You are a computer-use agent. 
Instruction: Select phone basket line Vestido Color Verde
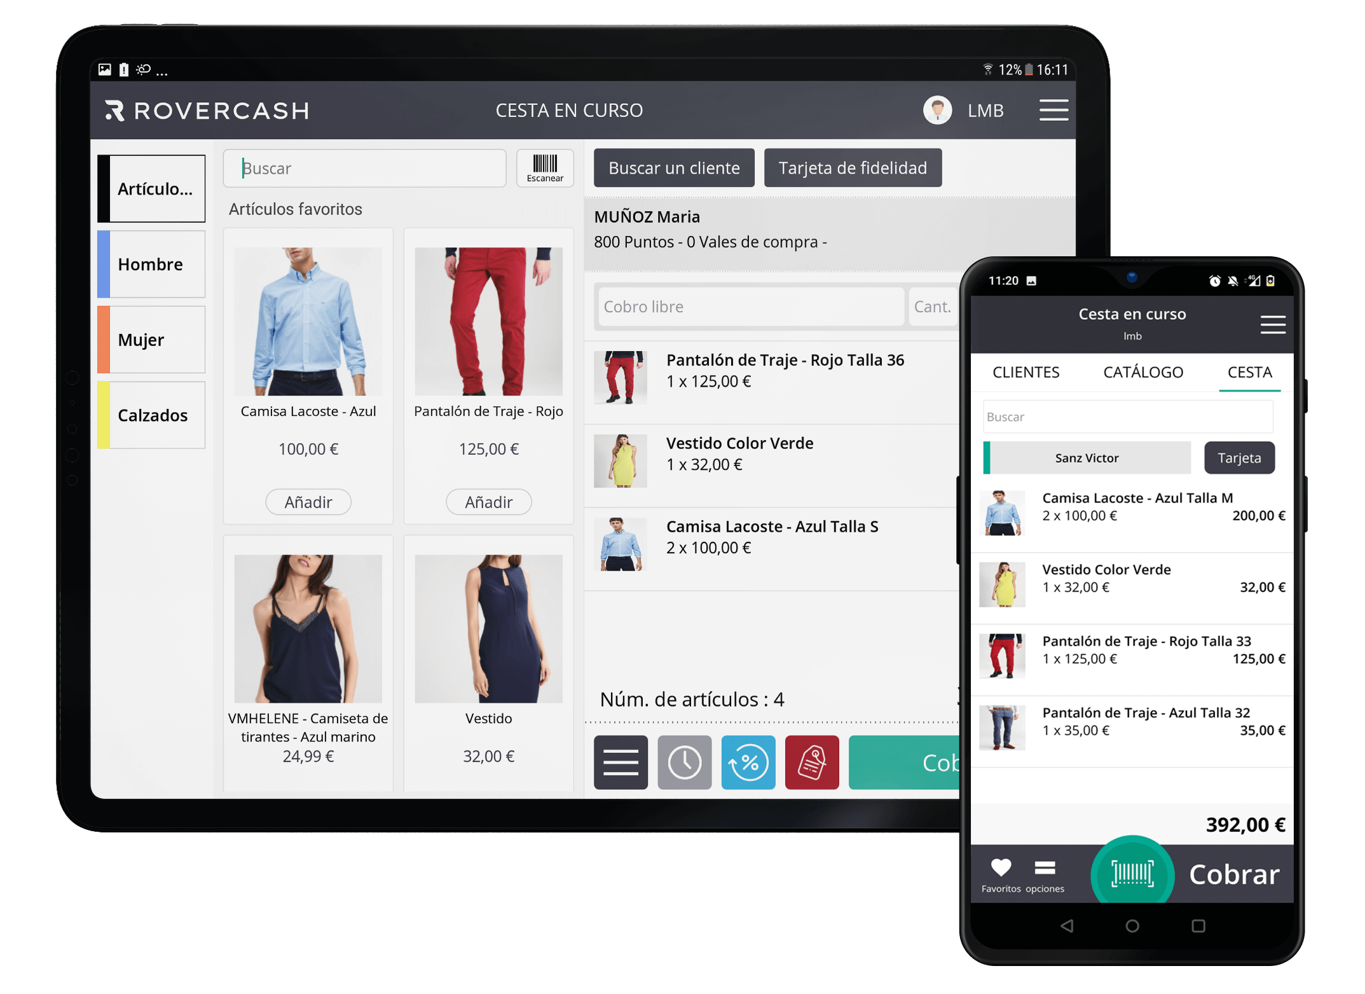pos(1132,588)
